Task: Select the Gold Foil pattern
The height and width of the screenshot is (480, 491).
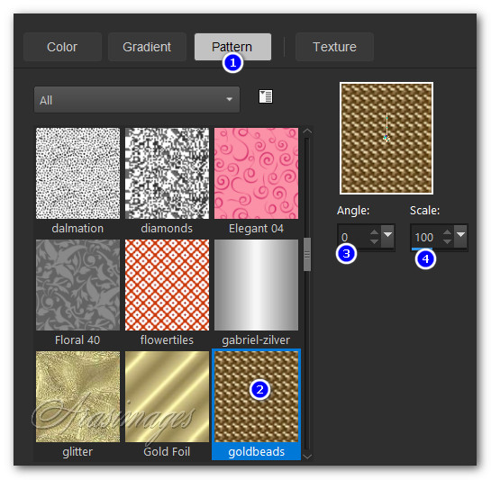Action: click(167, 396)
